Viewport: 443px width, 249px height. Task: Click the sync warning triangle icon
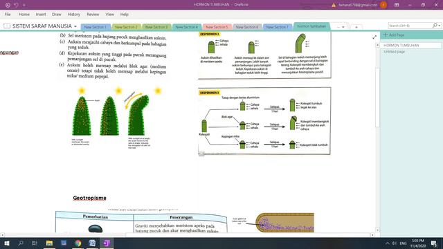tap(334, 5)
